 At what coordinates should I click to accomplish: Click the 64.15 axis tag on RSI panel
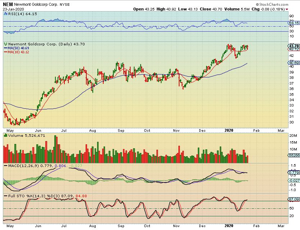click(x=294, y=23)
